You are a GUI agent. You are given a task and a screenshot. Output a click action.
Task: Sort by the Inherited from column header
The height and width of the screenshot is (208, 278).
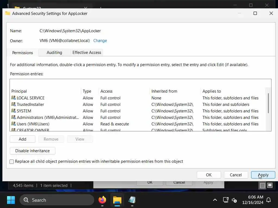click(x=175, y=91)
